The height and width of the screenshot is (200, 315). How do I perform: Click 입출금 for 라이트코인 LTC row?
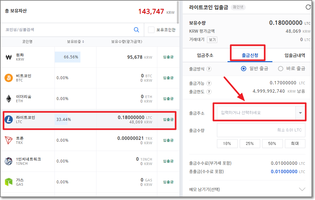pos(168,120)
